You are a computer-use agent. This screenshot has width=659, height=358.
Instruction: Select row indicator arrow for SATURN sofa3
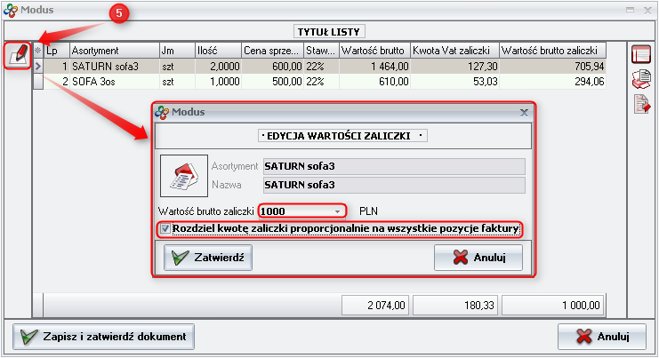pyautogui.click(x=38, y=67)
